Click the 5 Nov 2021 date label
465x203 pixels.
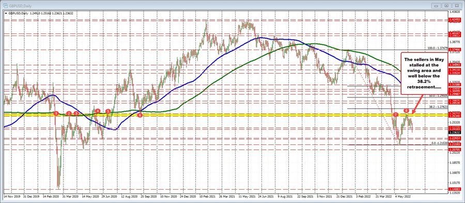click(325, 196)
